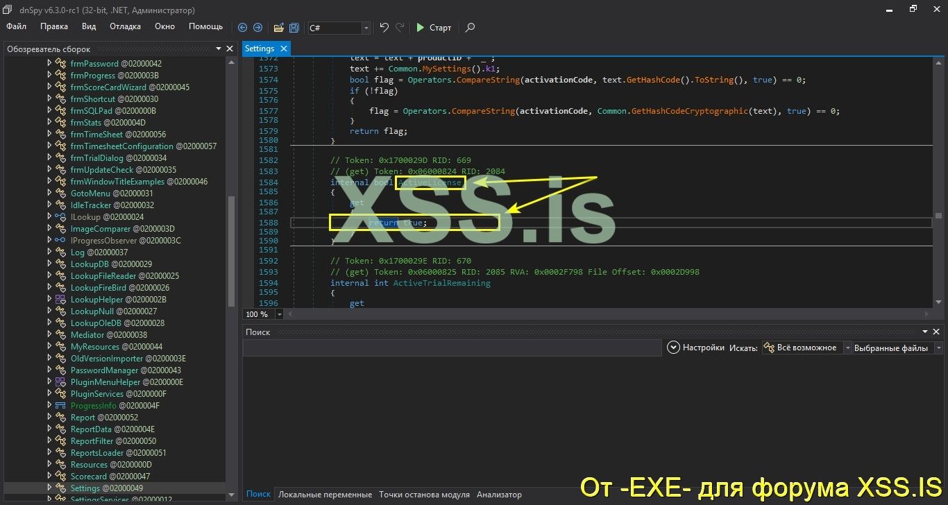Click the navigate forward arrow icon
Viewport: 948px width, 505px height.
pyautogui.click(x=257, y=27)
